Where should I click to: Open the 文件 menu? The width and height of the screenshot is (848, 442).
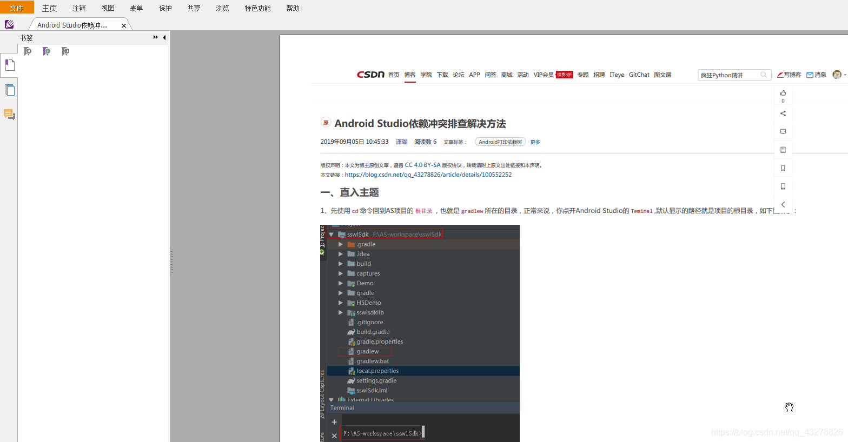pyautogui.click(x=17, y=8)
